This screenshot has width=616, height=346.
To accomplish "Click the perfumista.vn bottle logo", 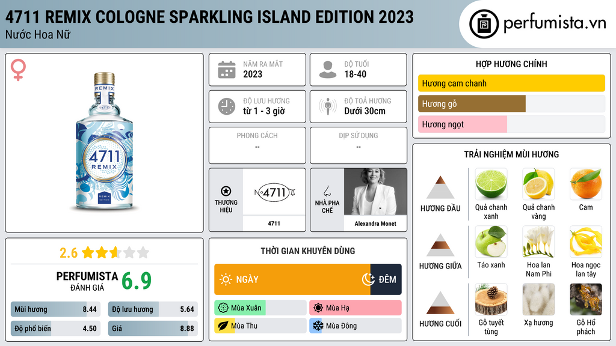I will coord(484,24).
